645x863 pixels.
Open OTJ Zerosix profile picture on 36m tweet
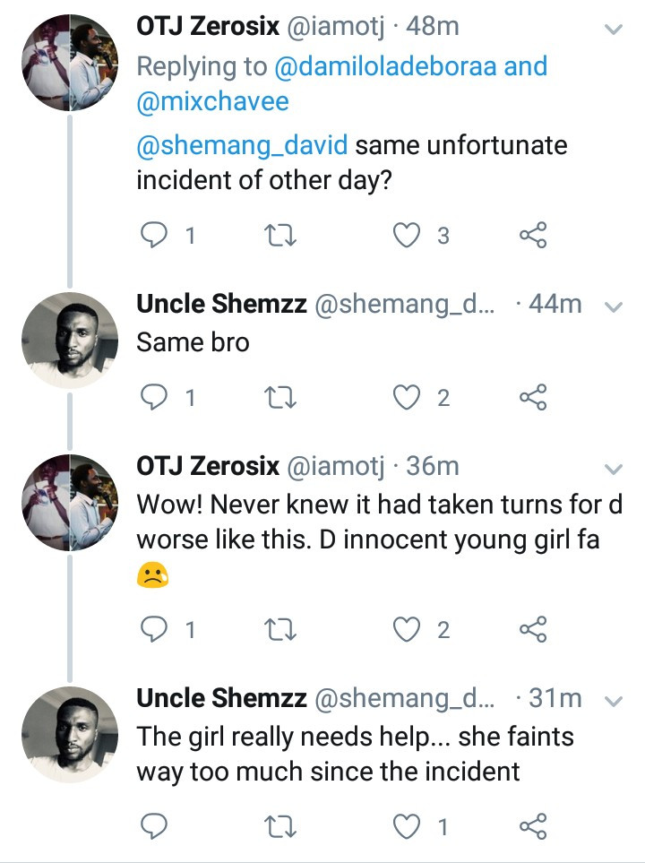coord(69,503)
